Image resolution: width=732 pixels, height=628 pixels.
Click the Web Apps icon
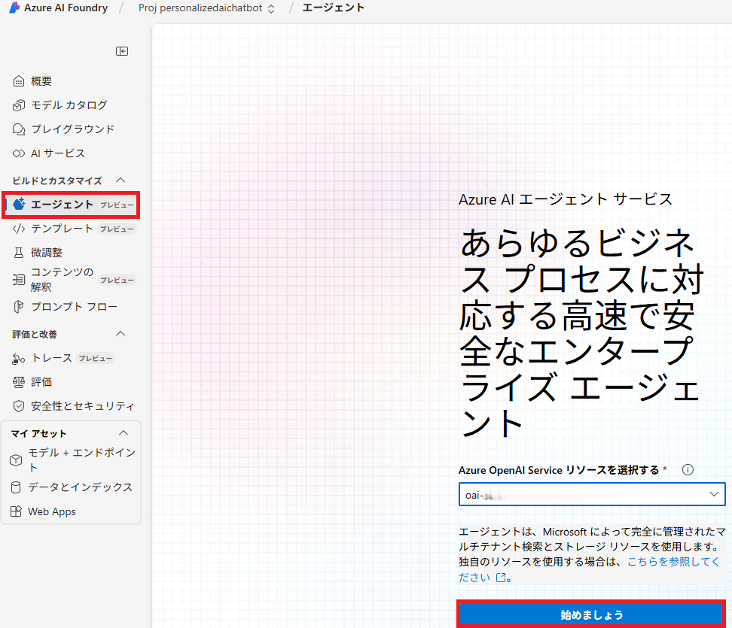16,511
